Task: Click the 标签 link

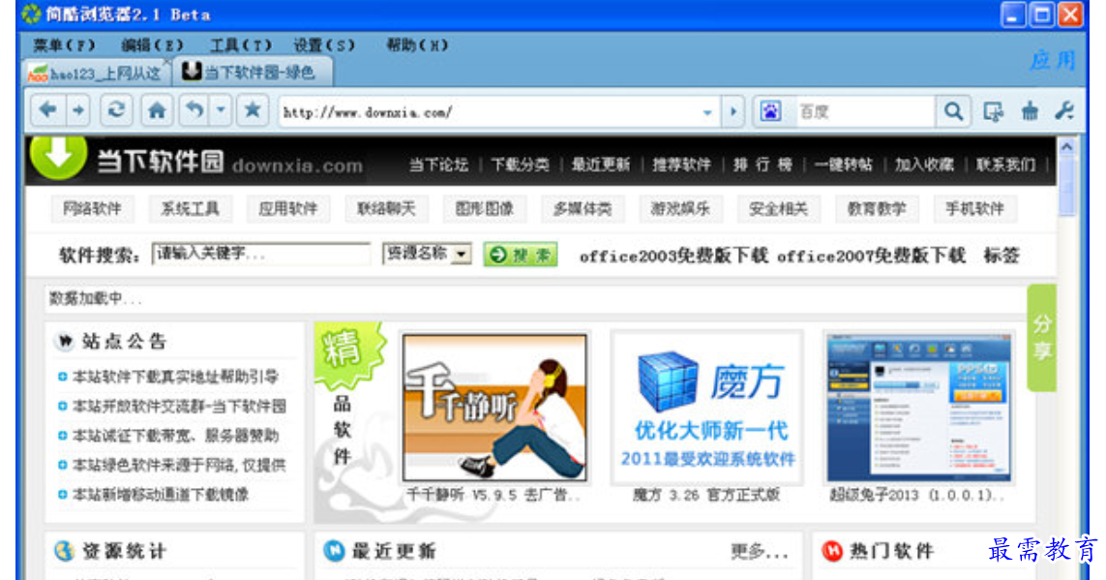Action: click(1001, 256)
